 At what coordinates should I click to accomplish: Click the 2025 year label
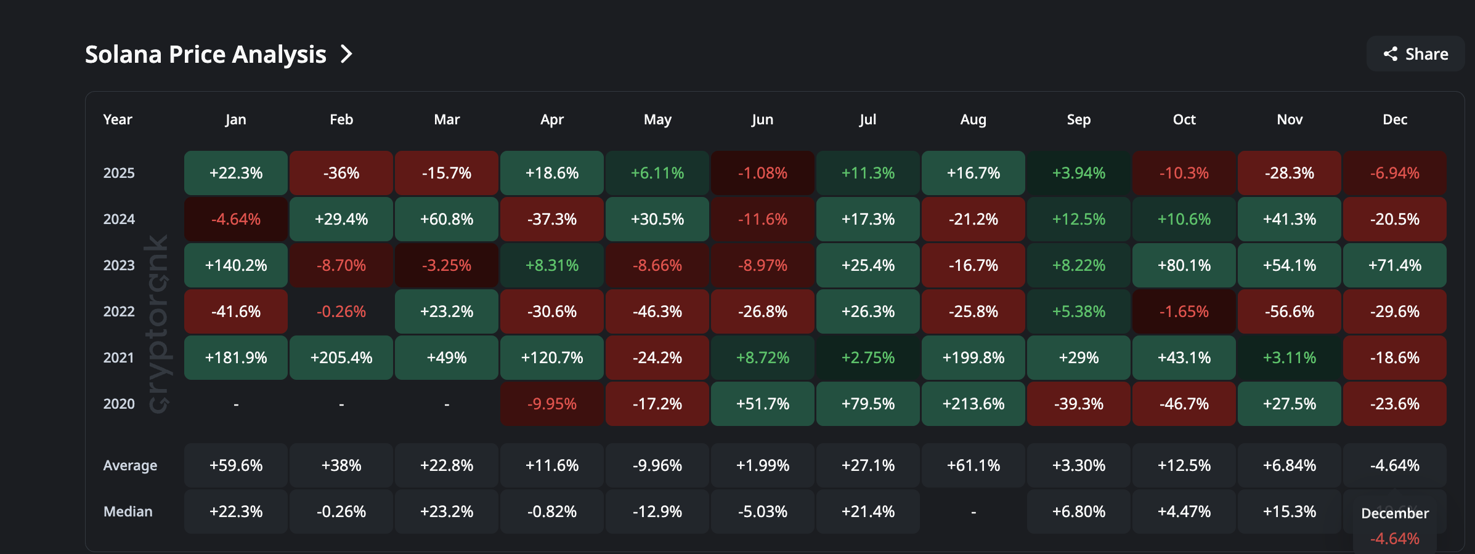(119, 173)
